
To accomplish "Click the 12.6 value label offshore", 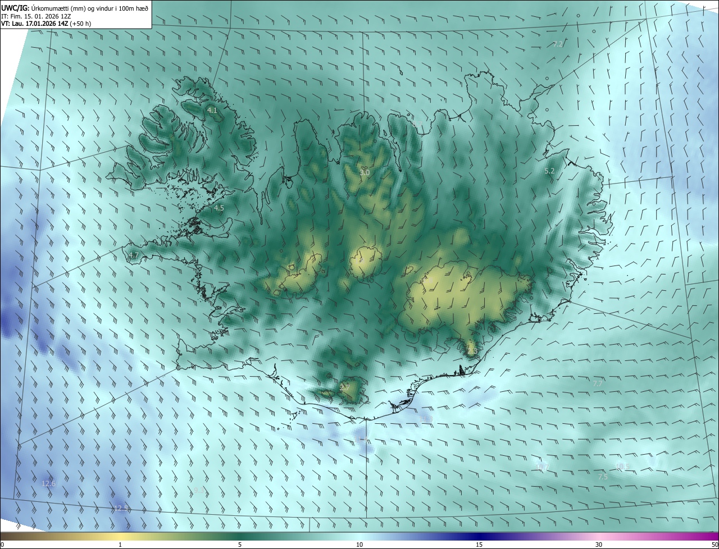I will point(49,484).
